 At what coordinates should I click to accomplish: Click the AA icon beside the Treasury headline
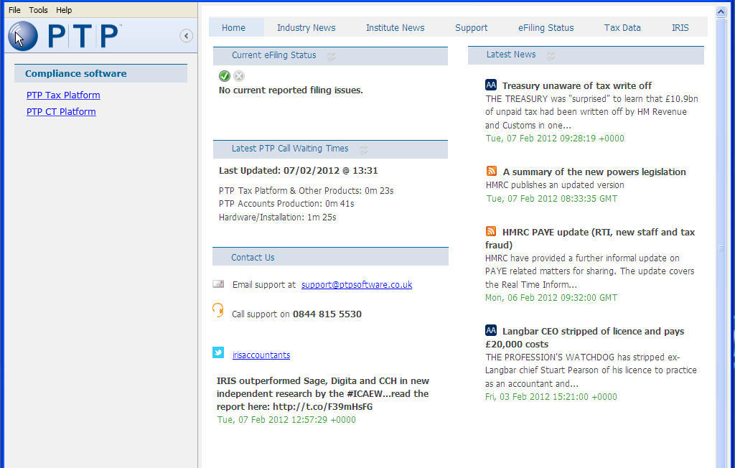click(491, 85)
